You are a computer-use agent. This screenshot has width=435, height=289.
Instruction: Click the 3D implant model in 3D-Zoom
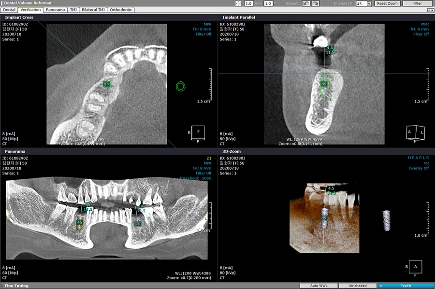point(325,218)
